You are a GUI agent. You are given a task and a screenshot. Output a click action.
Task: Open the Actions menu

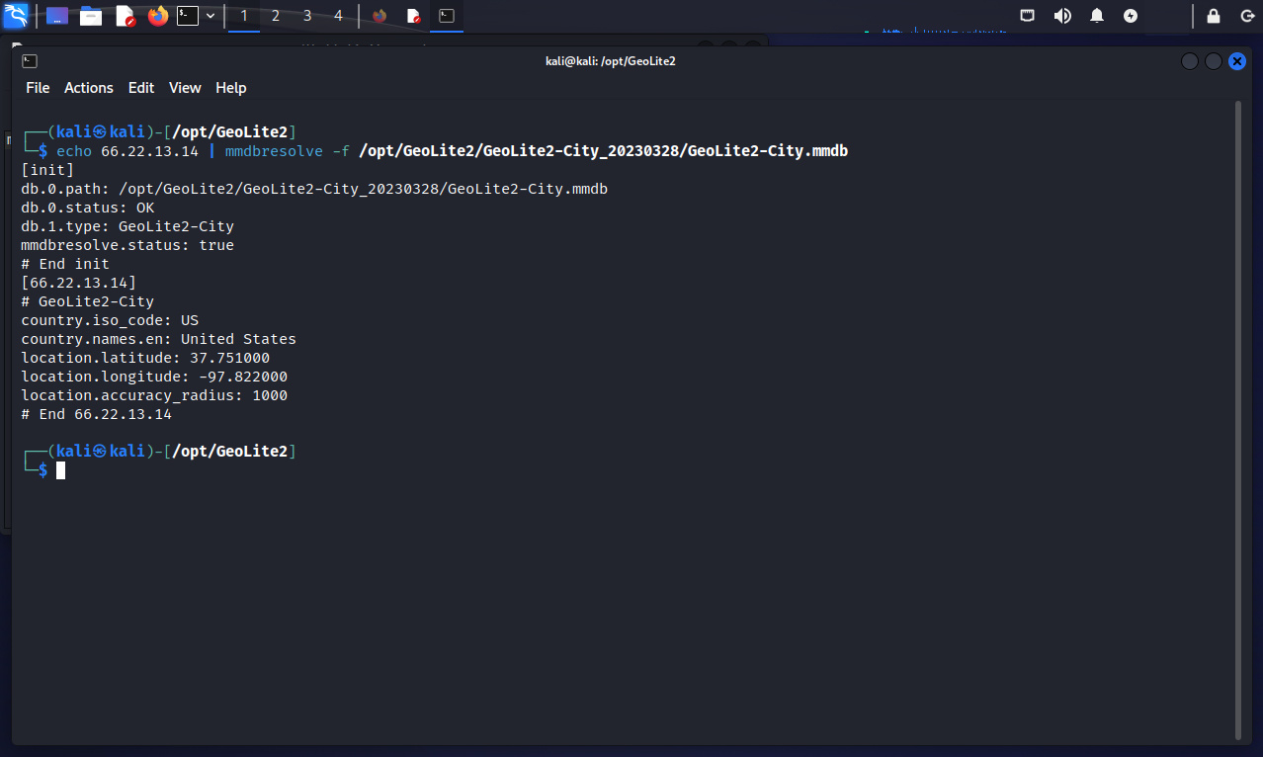click(89, 88)
